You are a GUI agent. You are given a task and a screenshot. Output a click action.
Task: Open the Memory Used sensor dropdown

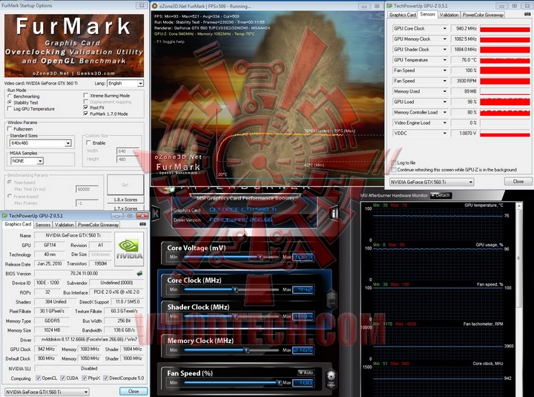pos(444,91)
